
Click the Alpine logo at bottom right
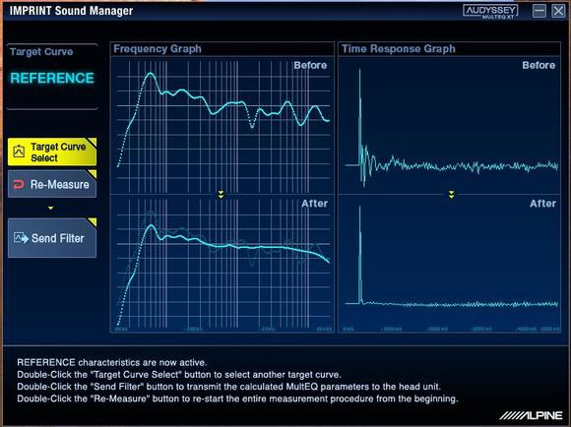[x=531, y=415]
